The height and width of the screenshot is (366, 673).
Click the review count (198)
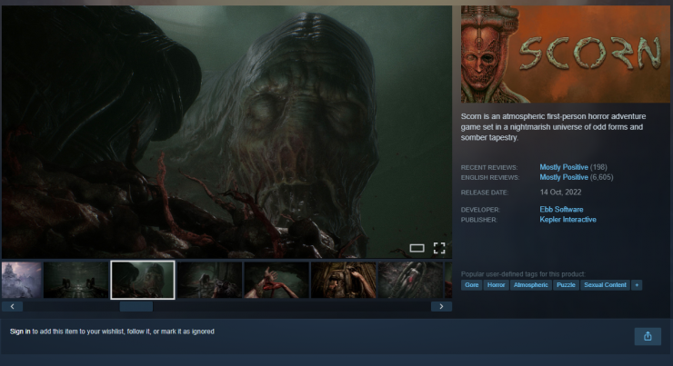coord(598,167)
